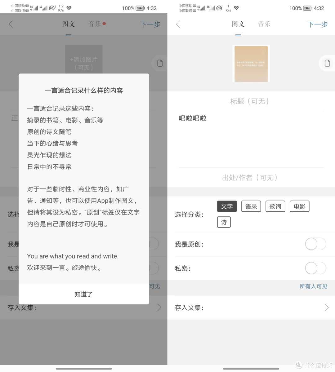This screenshot has width=335, height=372.
Task: Tap the +添加图片 placeholder on left screen
Action: (84, 60)
